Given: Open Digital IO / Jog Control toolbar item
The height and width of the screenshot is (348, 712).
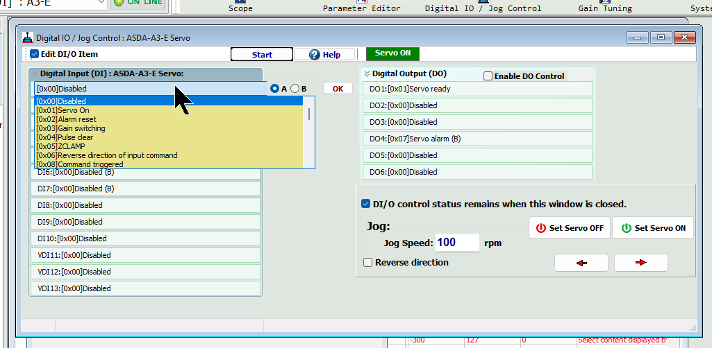Looking at the screenshot, I should (x=483, y=6).
